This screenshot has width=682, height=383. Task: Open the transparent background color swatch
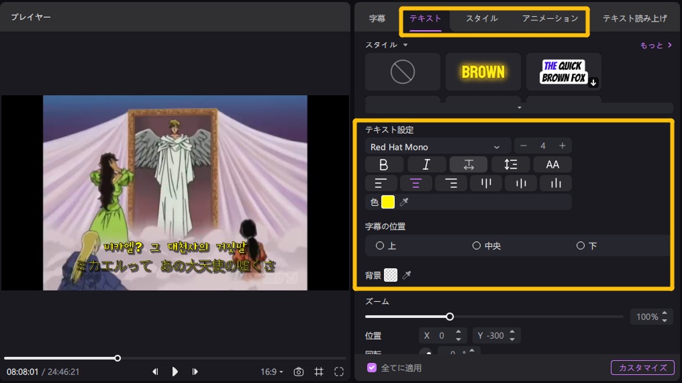pos(391,275)
